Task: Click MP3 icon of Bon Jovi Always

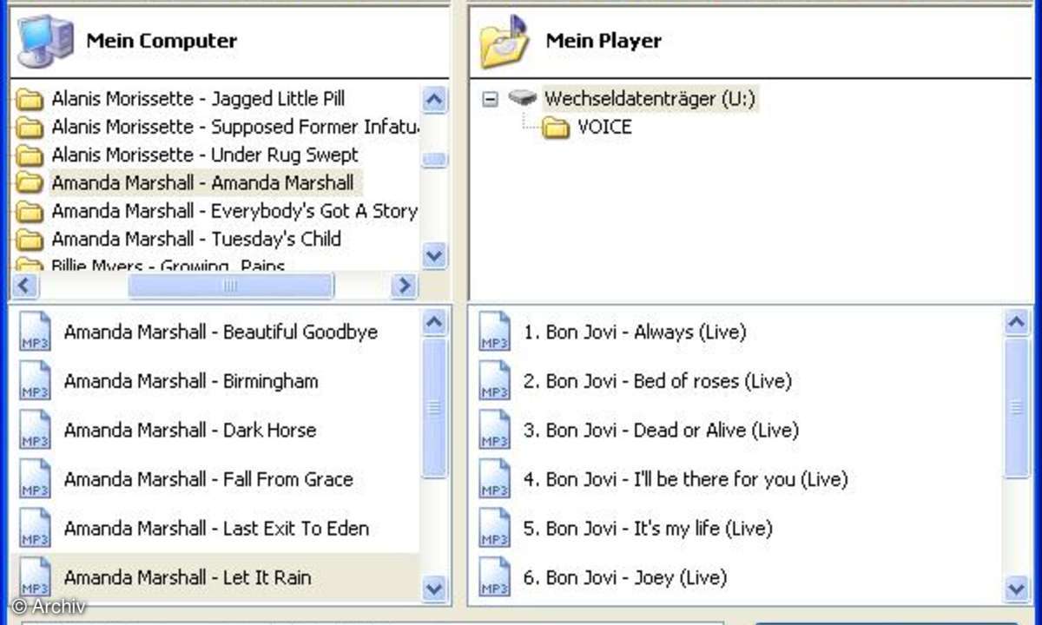Action: (495, 332)
